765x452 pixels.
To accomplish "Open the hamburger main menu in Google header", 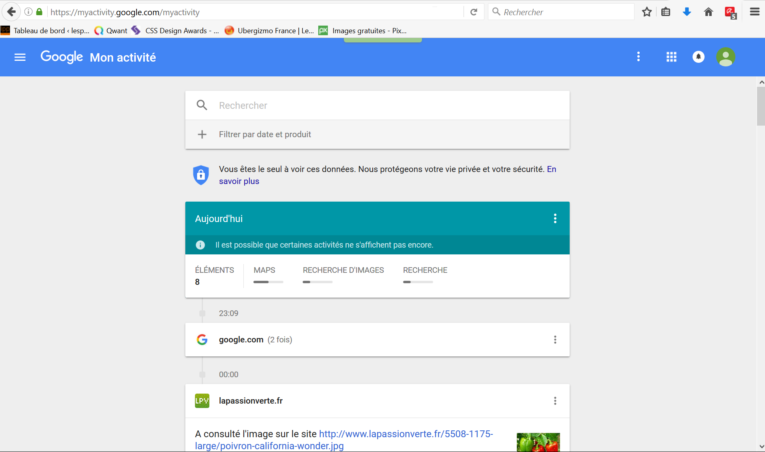I will [x=20, y=57].
